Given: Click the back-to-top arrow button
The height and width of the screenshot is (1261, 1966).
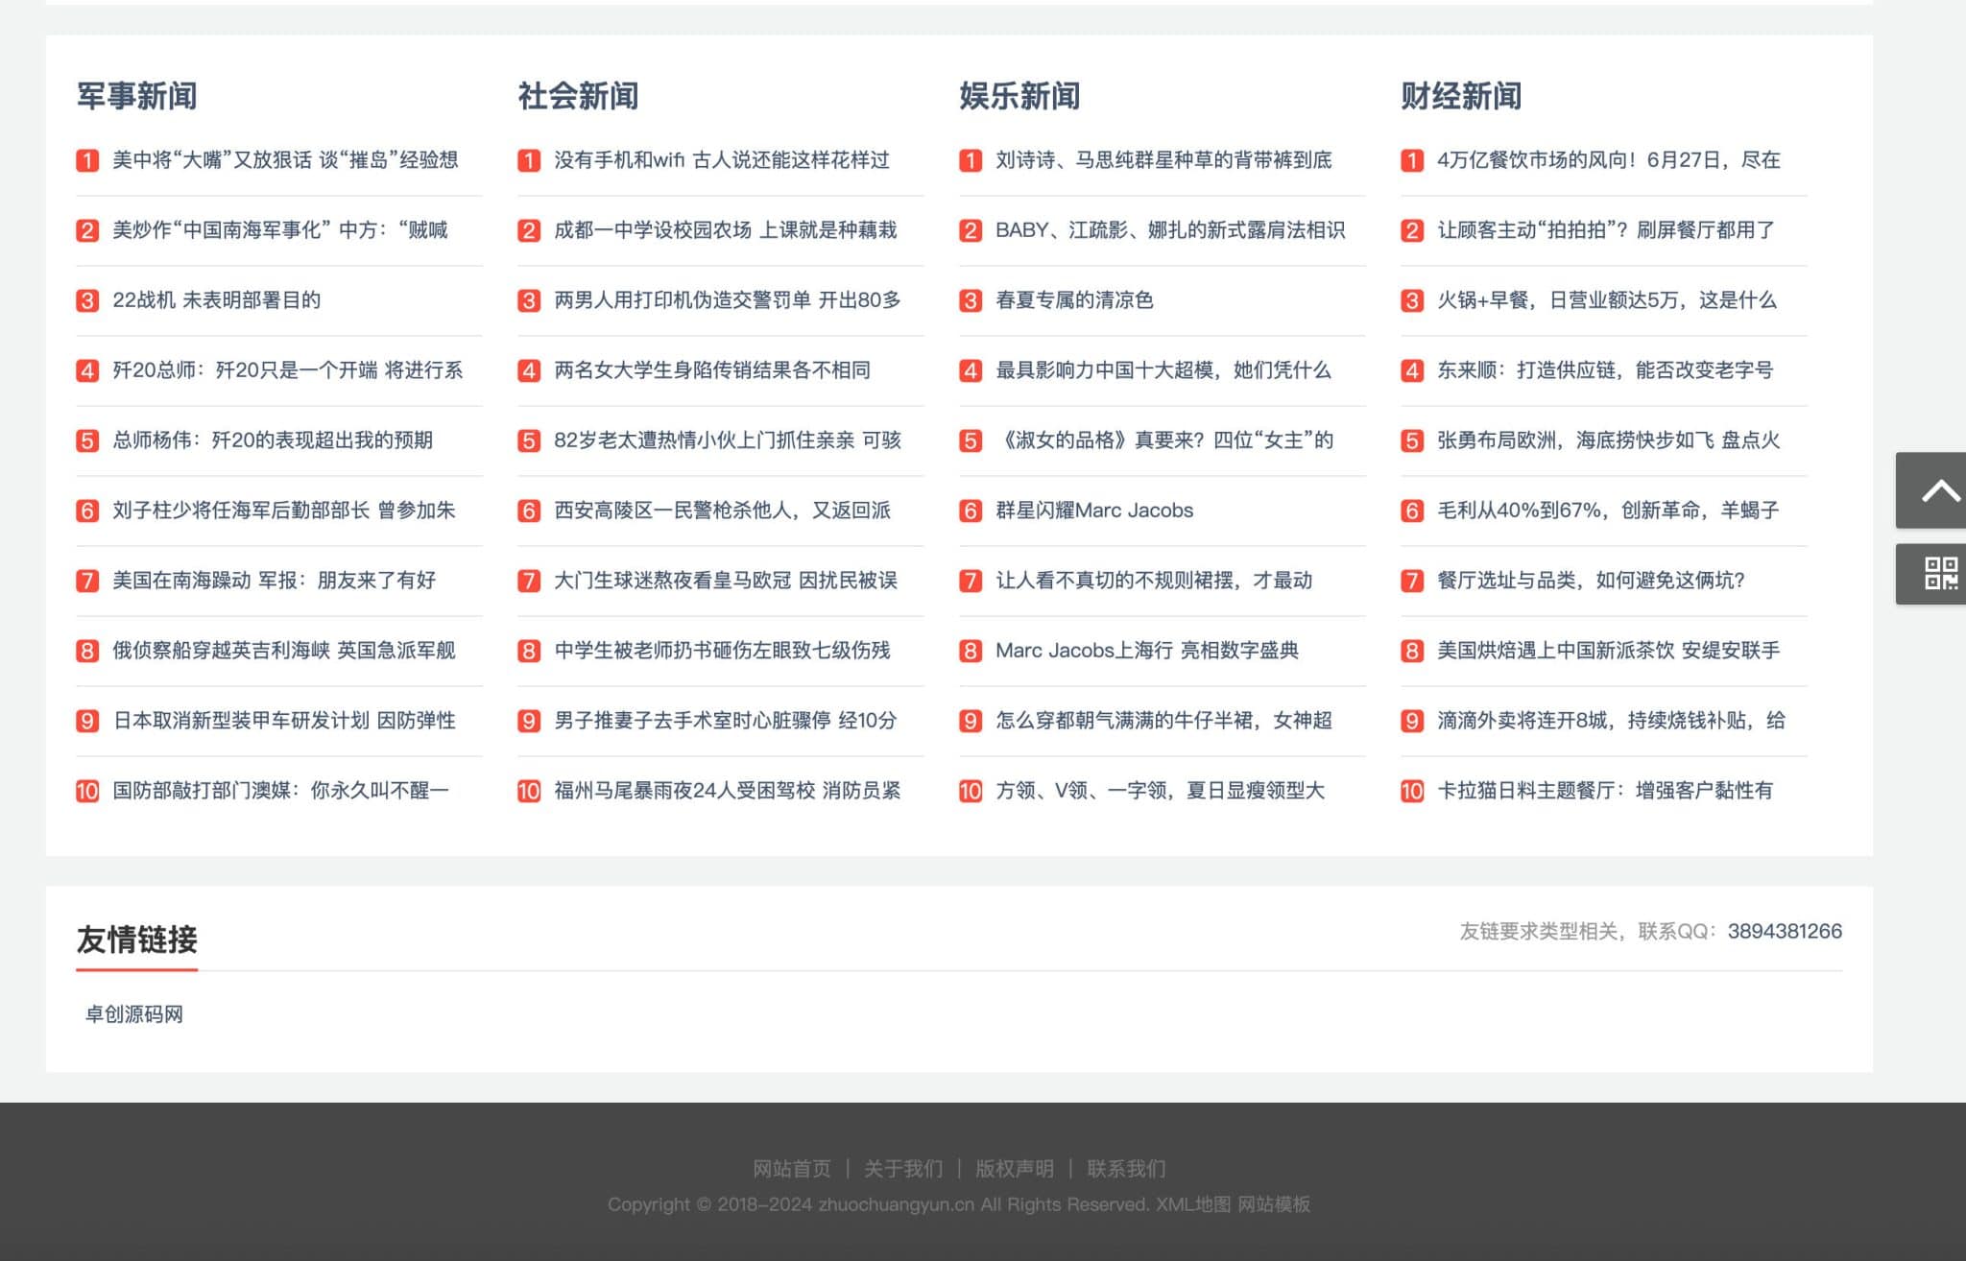Looking at the screenshot, I should 1930,490.
